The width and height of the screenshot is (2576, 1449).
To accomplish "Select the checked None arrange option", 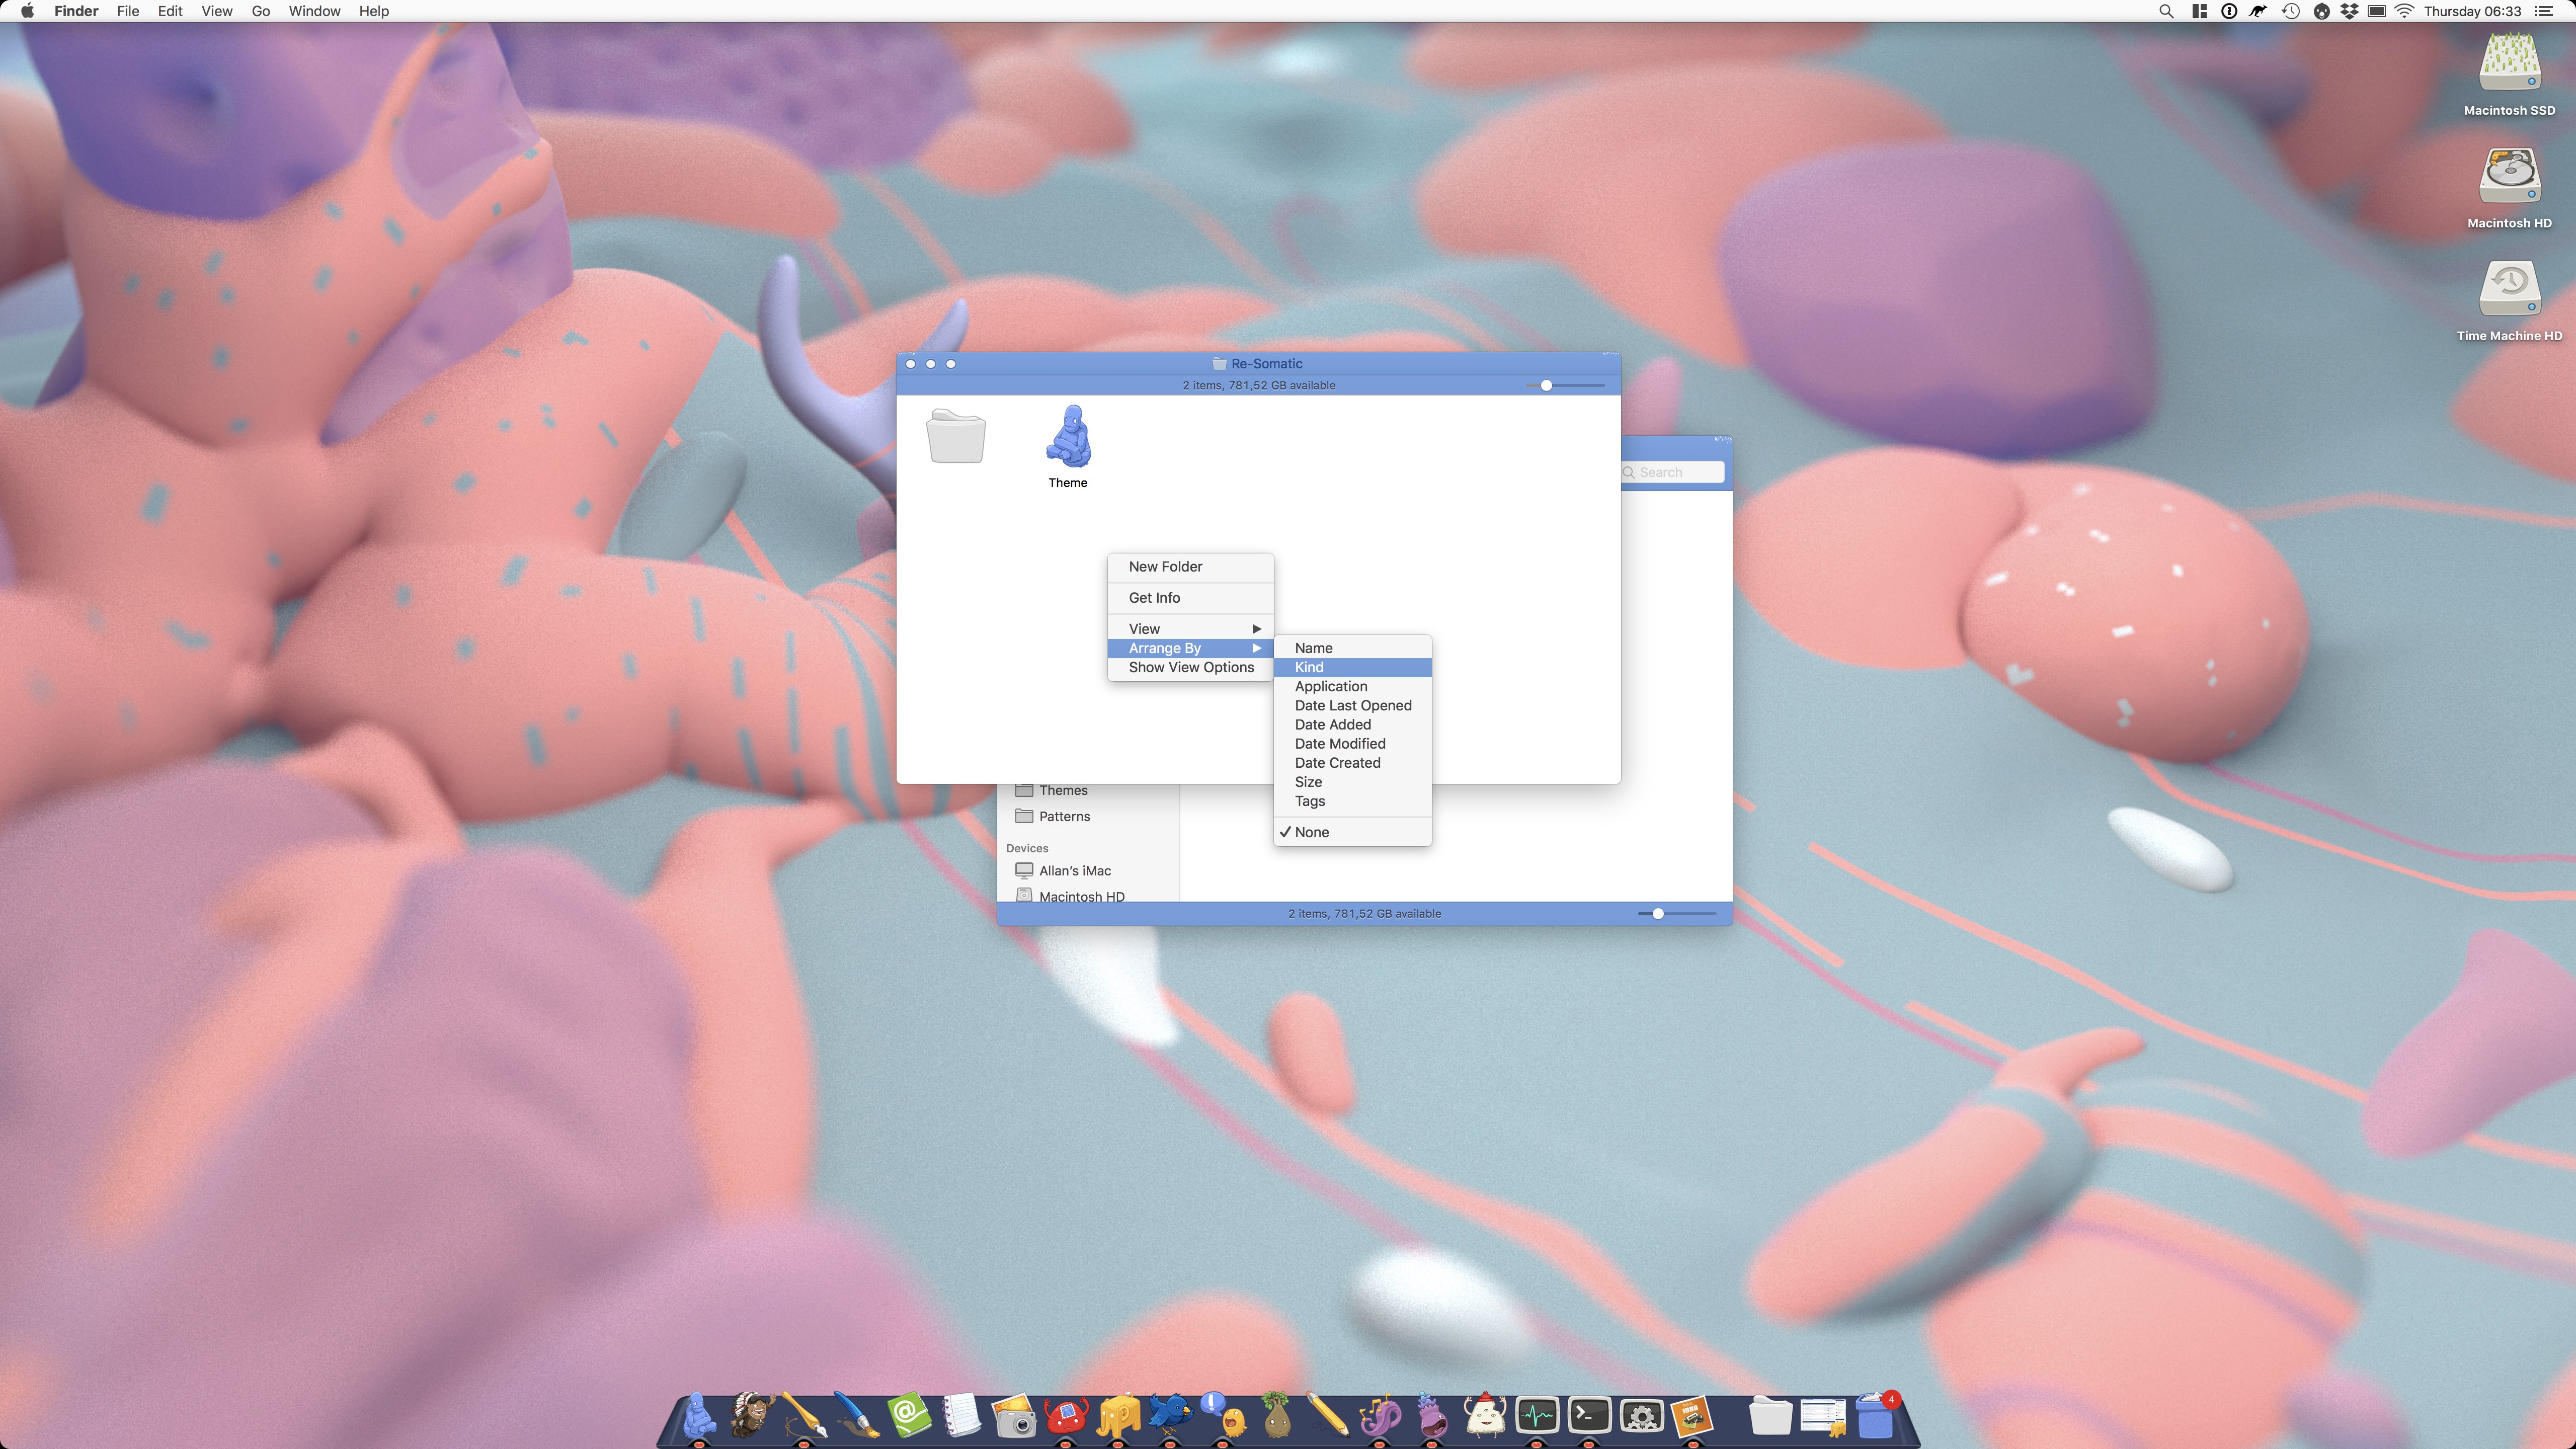I will [1311, 832].
